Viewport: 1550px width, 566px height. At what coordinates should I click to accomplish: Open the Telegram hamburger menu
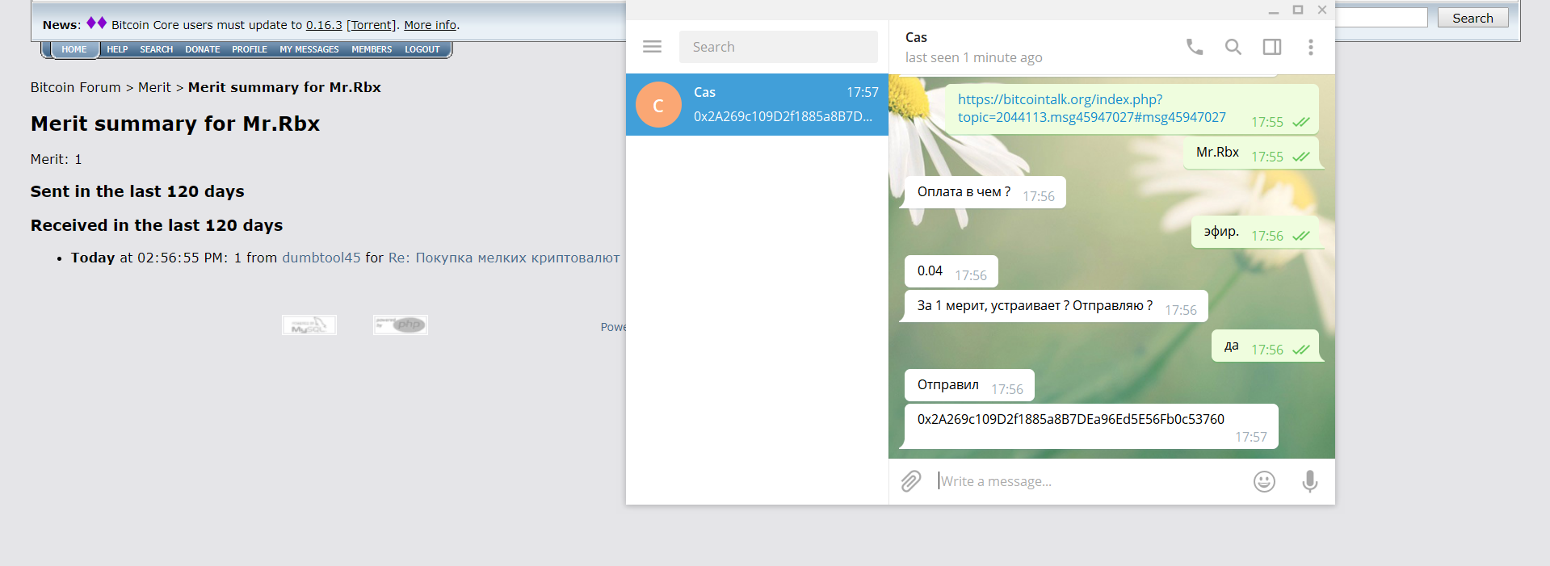pos(652,47)
